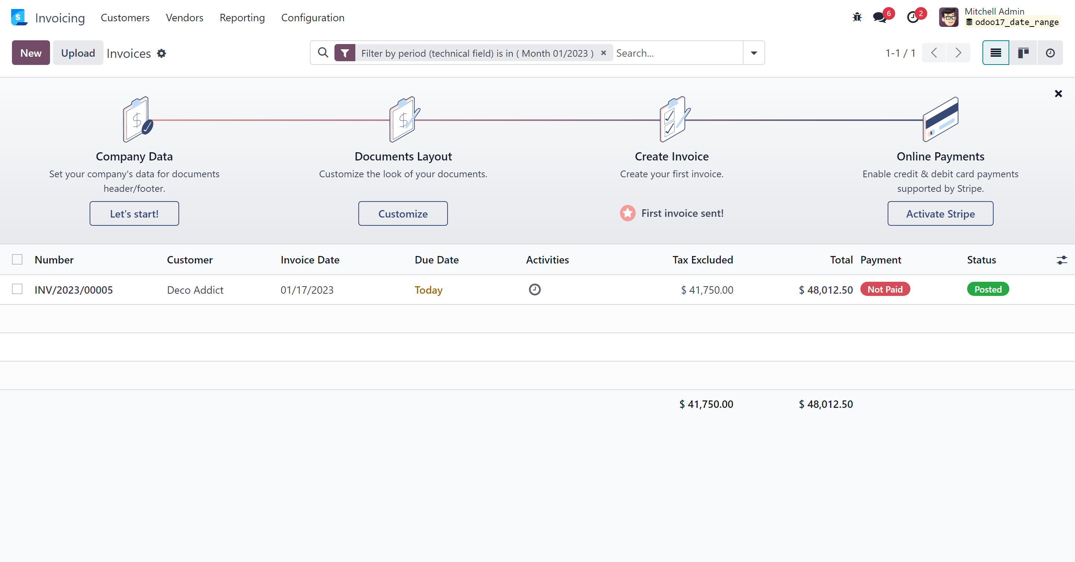
Task: Dismiss the onboarding banner with the X
Action: [x=1059, y=93]
